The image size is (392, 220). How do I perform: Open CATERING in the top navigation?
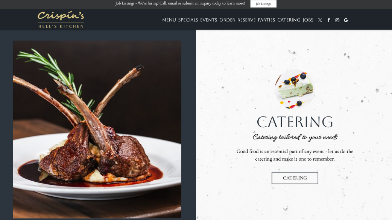point(289,20)
